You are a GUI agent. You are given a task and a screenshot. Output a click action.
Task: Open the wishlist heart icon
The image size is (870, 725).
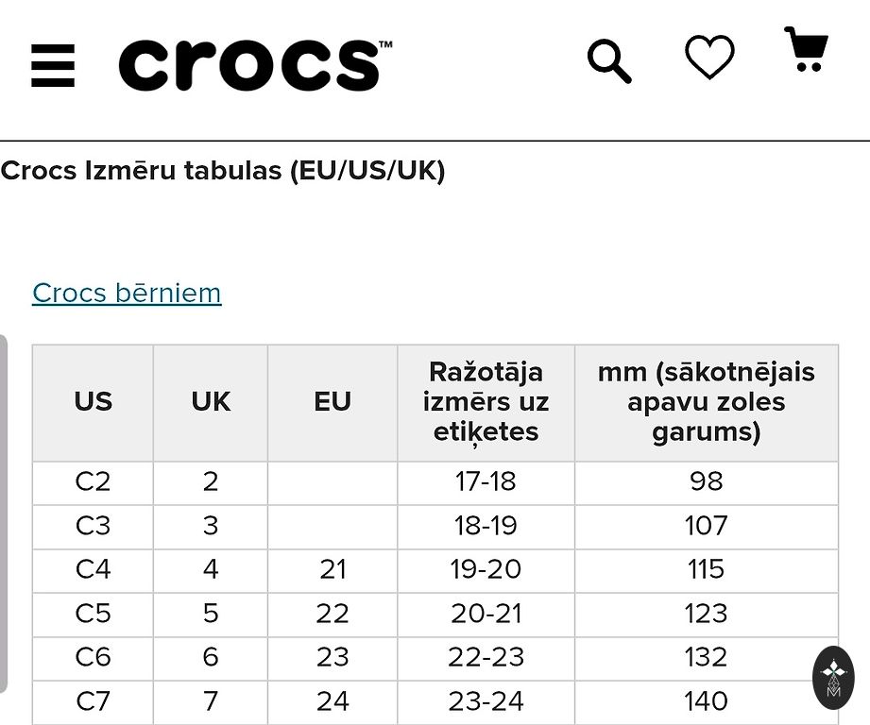709,57
